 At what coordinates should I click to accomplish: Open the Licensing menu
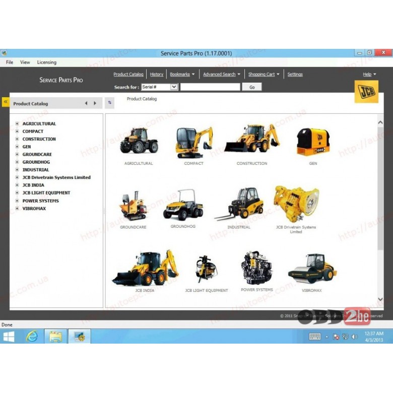[x=47, y=62]
